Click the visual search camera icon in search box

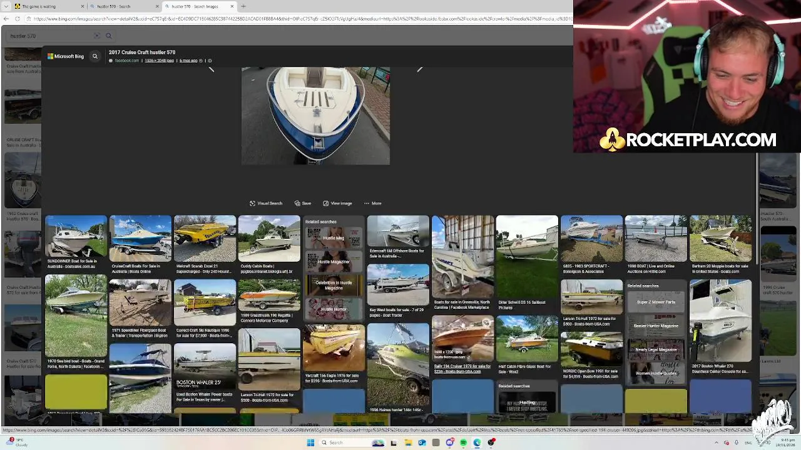pyautogui.click(x=96, y=36)
